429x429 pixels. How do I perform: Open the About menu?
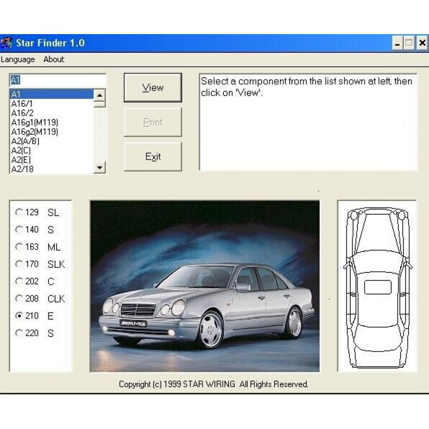pos(54,59)
